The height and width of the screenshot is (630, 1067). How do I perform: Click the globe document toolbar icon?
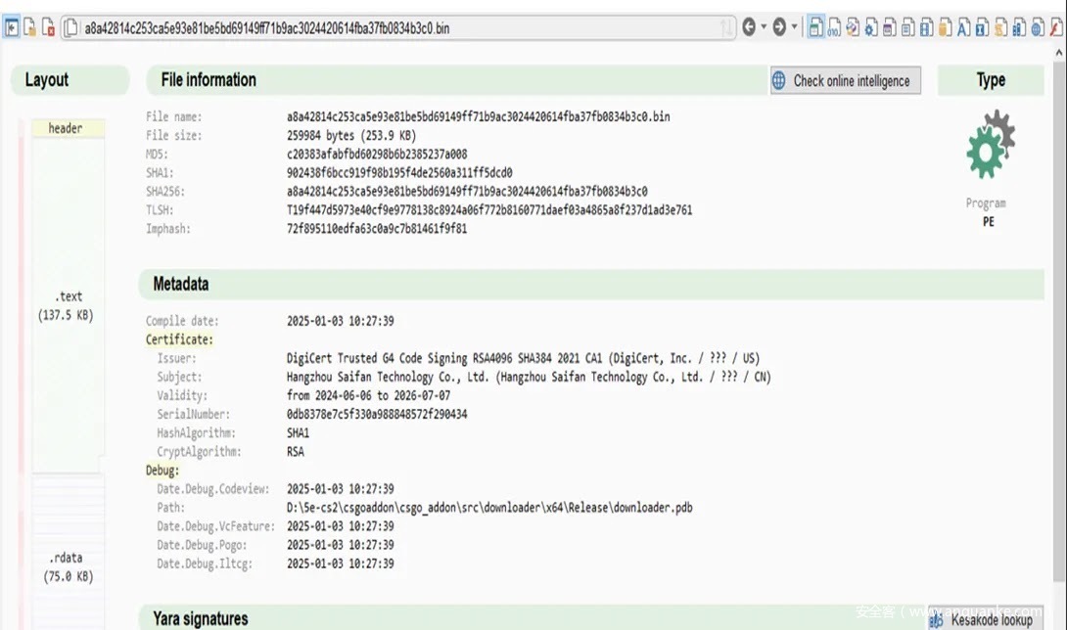[x=1038, y=27]
